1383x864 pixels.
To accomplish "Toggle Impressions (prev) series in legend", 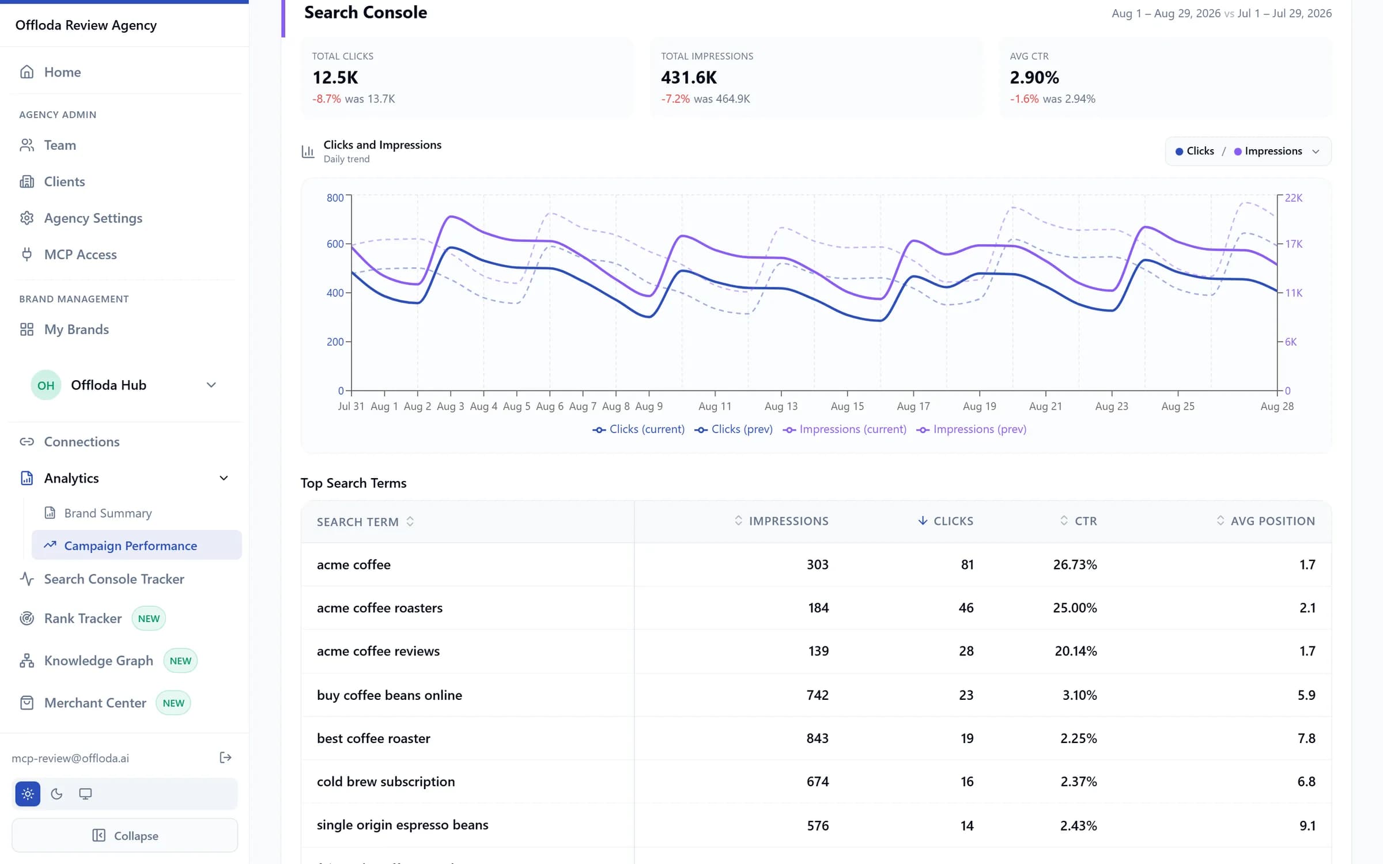I will (x=971, y=429).
